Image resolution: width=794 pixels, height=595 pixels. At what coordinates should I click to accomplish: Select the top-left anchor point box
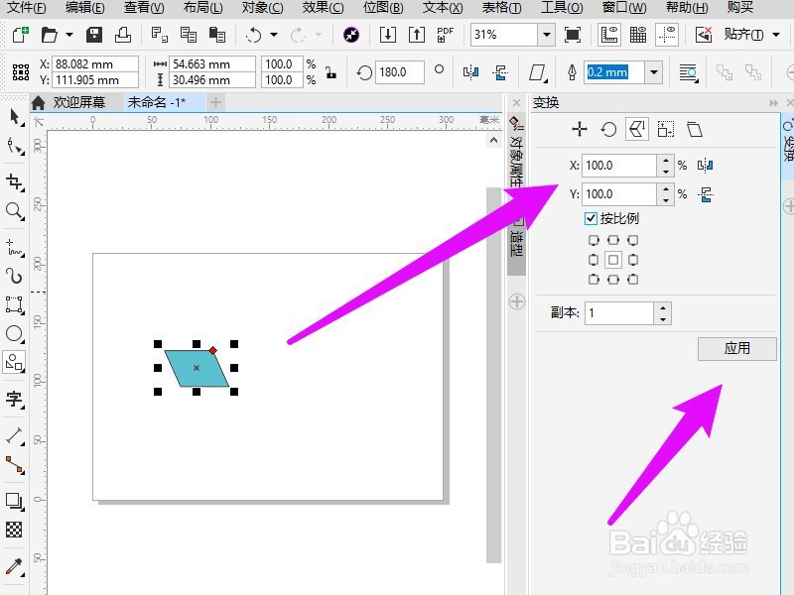(594, 240)
